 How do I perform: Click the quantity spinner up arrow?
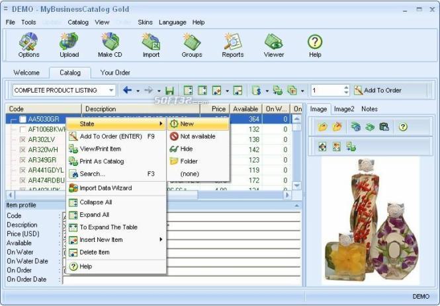[x=346, y=88]
